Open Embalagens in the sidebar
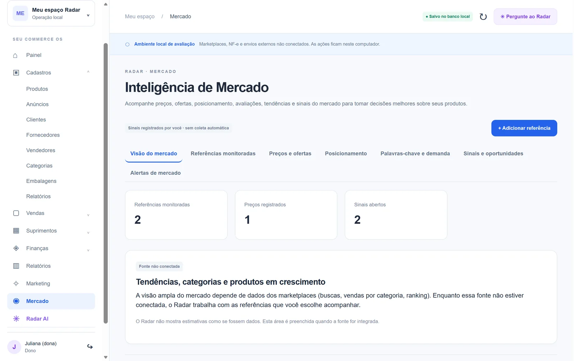The height and width of the screenshot is (361, 574). [x=41, y=181]
